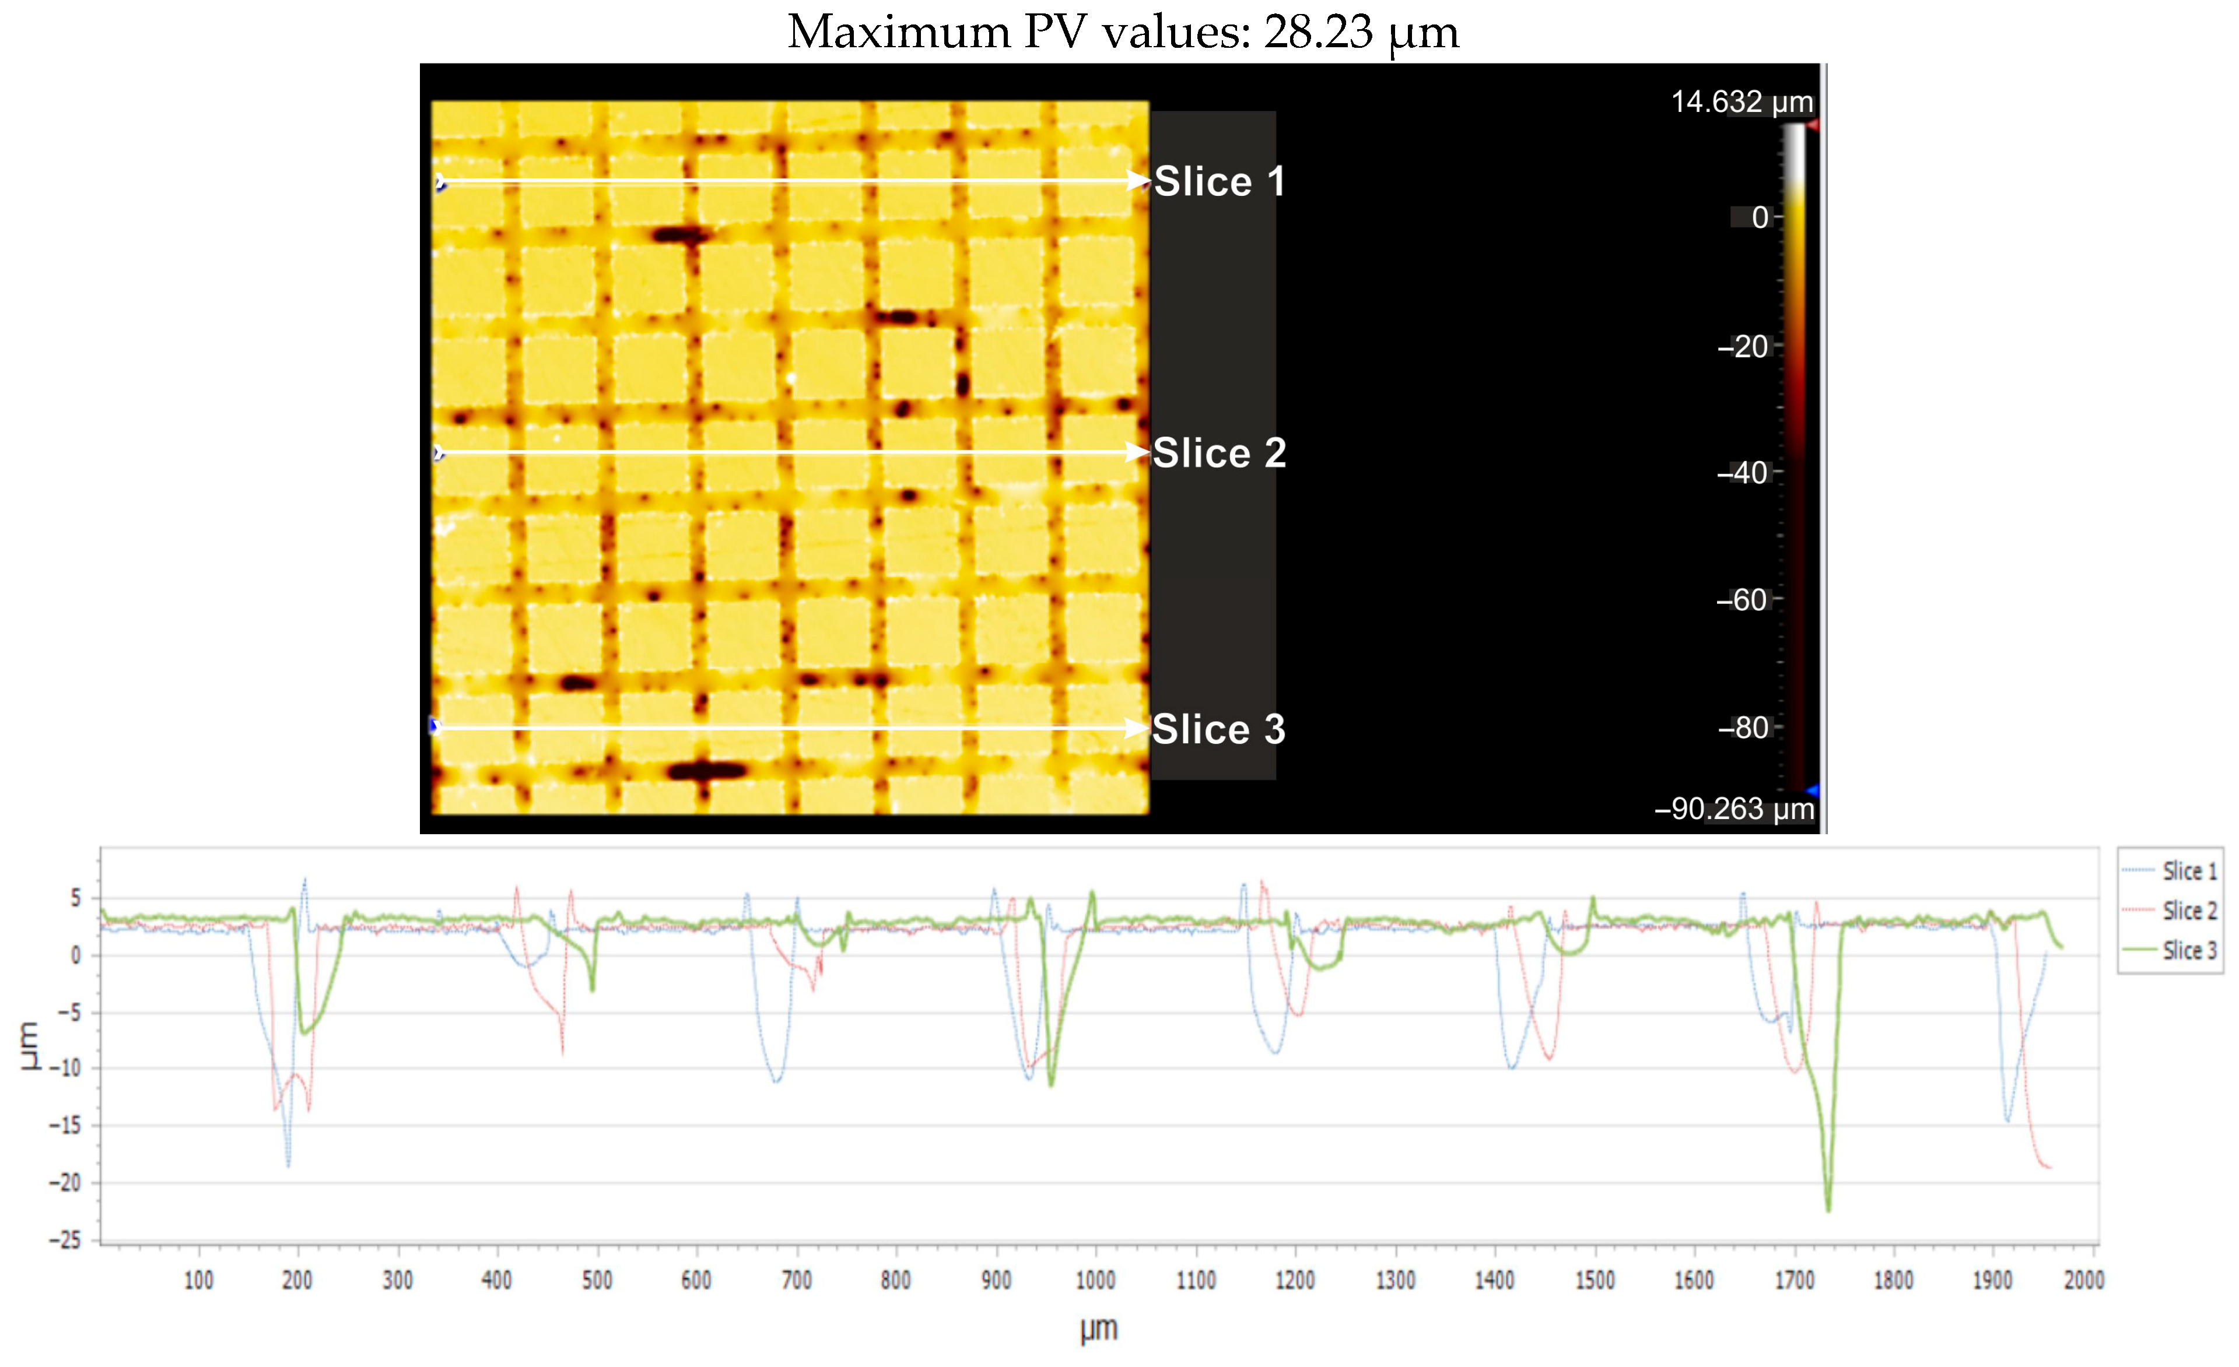Image resolution: width=2239 pixels, height=1367 pixels.
Task: Toggle the Slice 1 legend entry
Action: [2188, 871]
